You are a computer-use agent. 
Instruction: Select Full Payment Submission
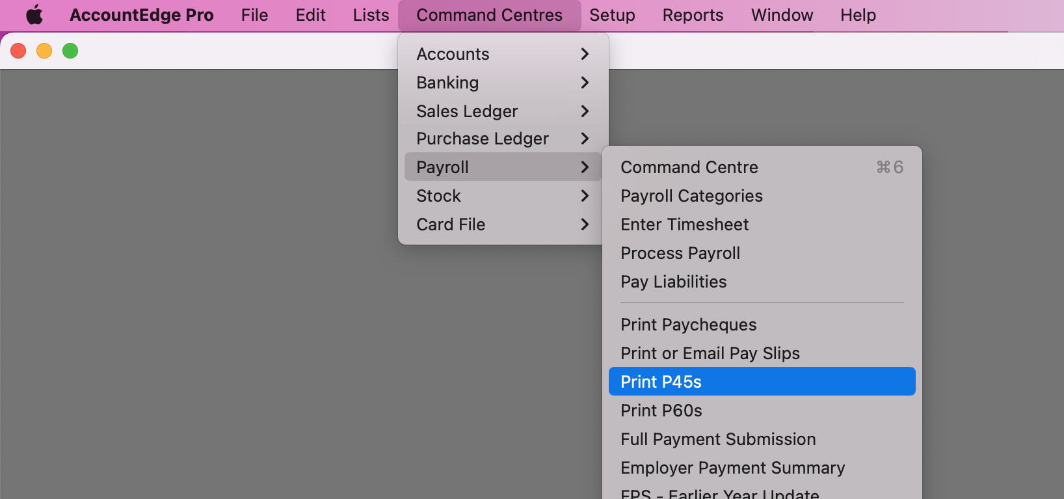(762, 439)
